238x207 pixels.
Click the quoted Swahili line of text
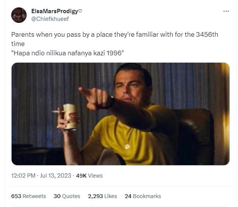pos(68,53)
